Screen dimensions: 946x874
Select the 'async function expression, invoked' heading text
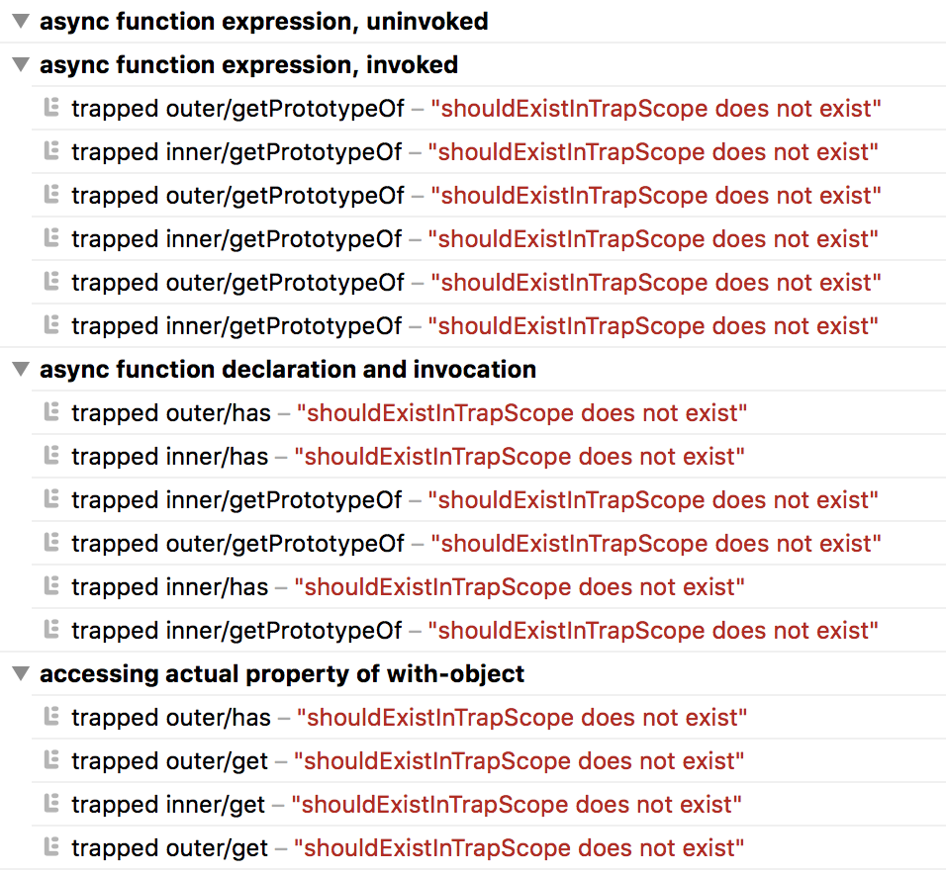point(248,64)
